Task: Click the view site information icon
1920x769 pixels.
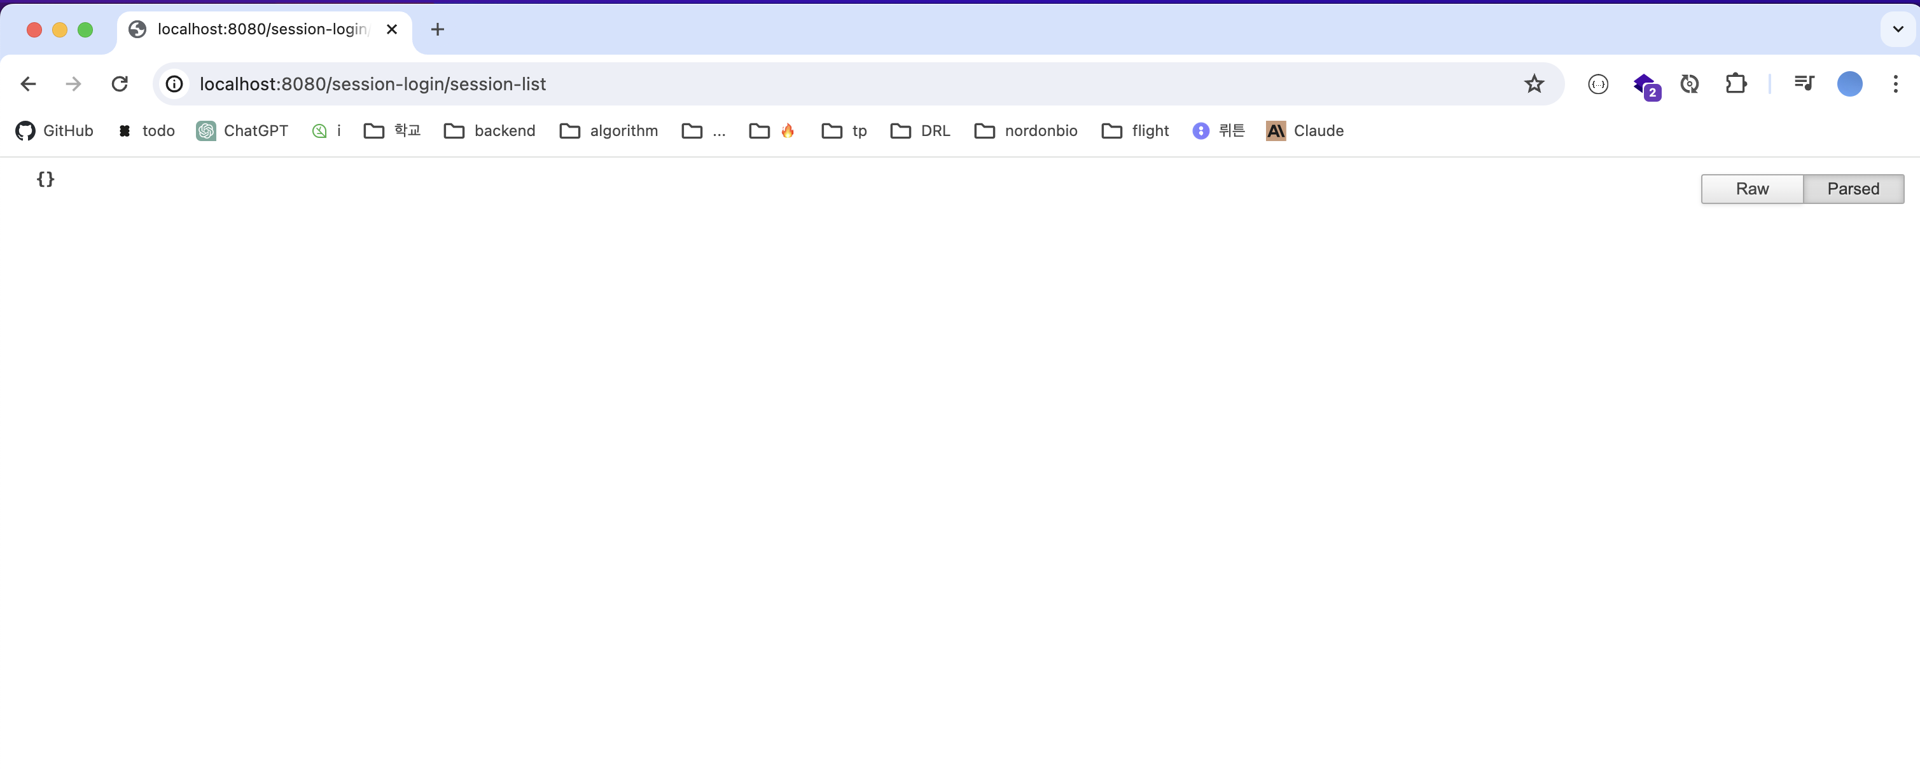Action: pos(174,83)
